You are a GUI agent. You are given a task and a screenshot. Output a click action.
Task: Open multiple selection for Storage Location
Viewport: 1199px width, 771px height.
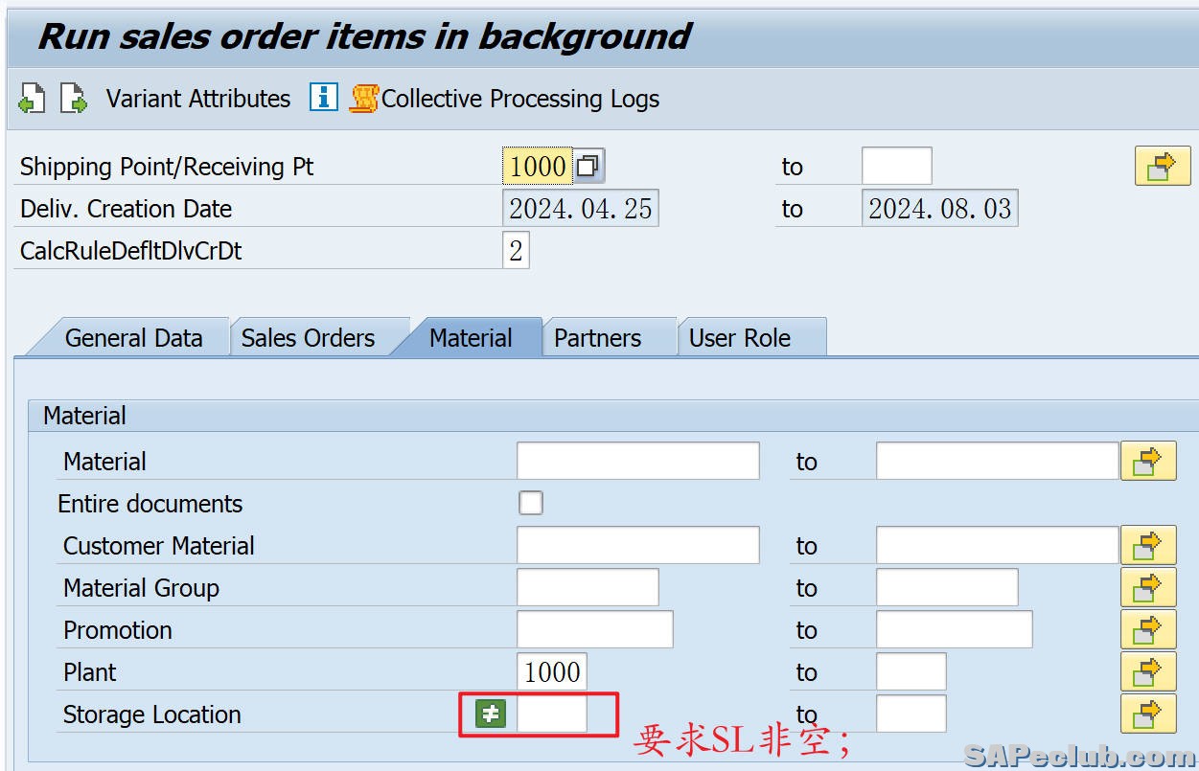[1147, 714]
